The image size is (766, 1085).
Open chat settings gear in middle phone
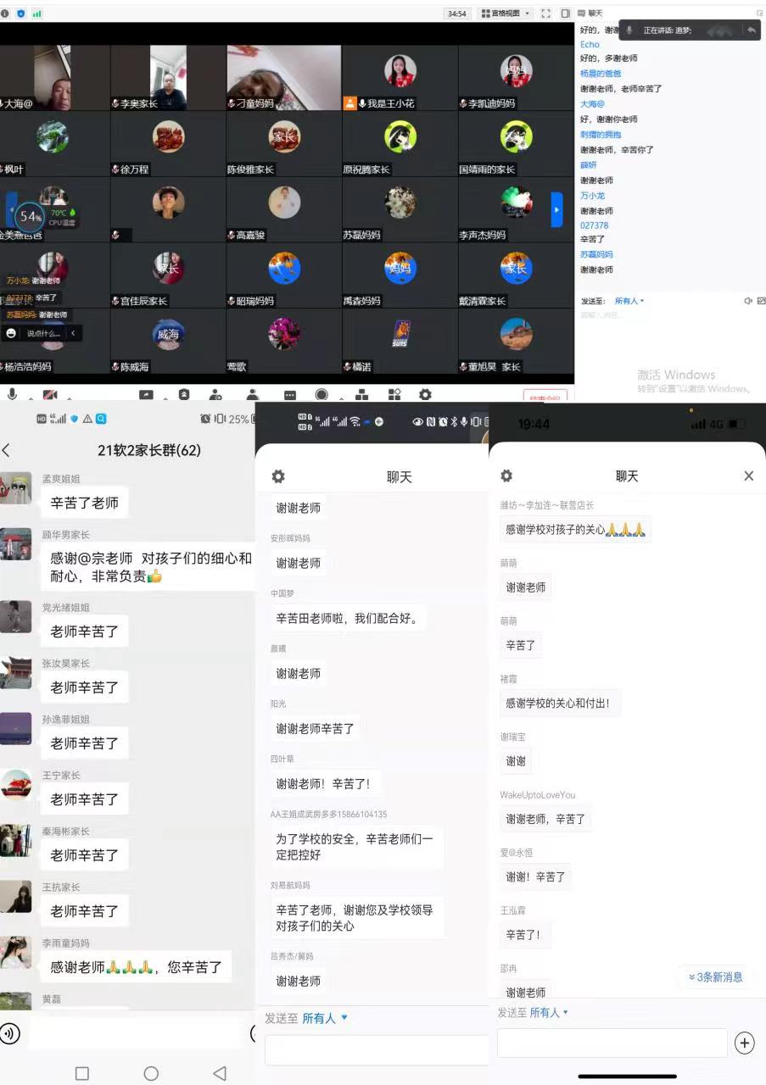(x=278, y=476)
